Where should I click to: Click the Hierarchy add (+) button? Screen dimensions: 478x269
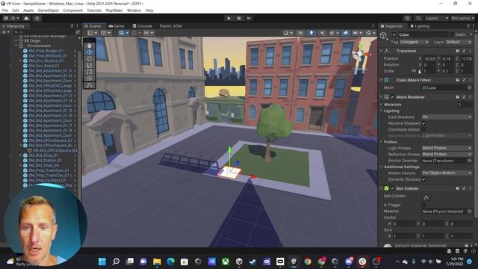5,32
